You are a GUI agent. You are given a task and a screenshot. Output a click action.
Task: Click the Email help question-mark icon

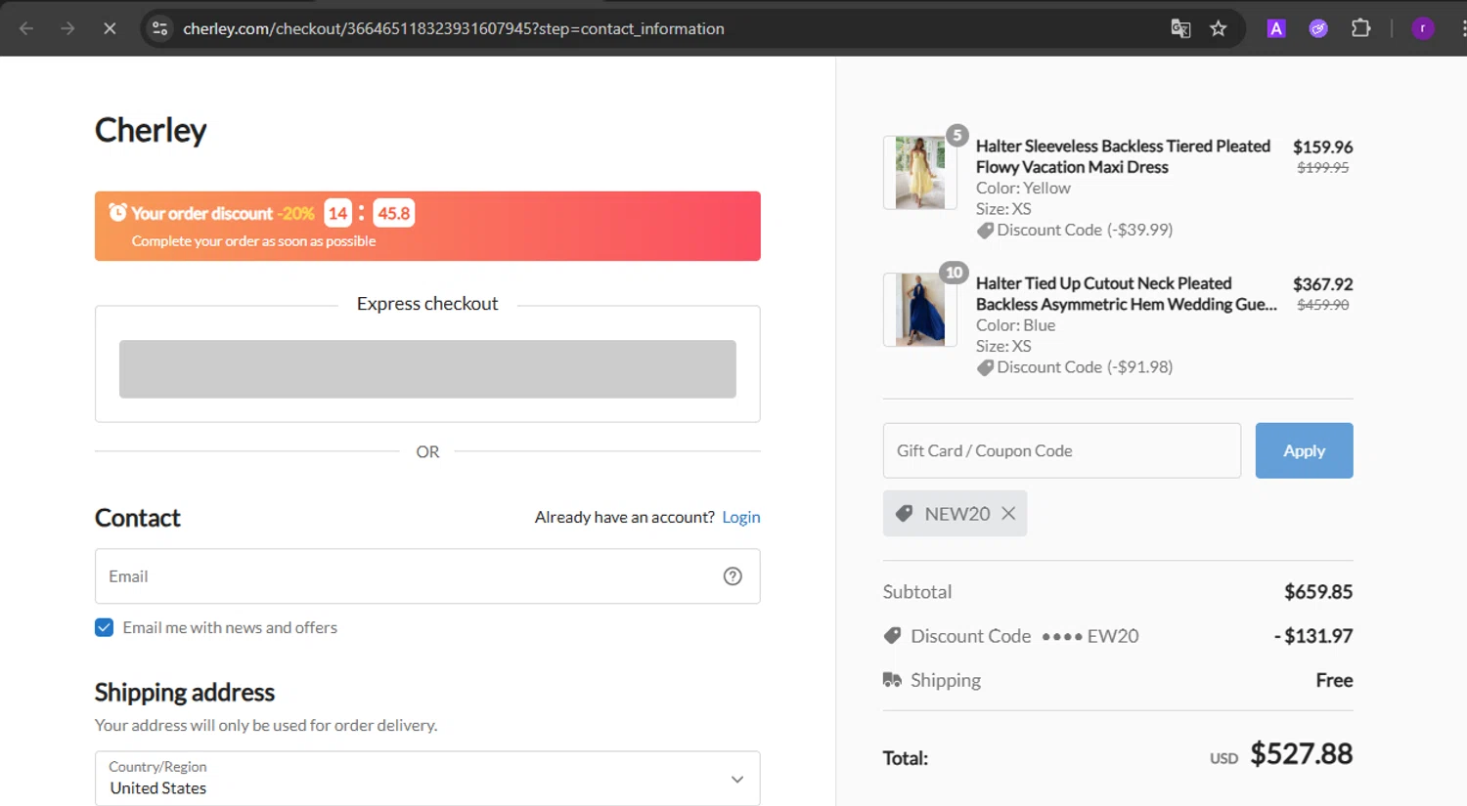[x=733, y=576]
